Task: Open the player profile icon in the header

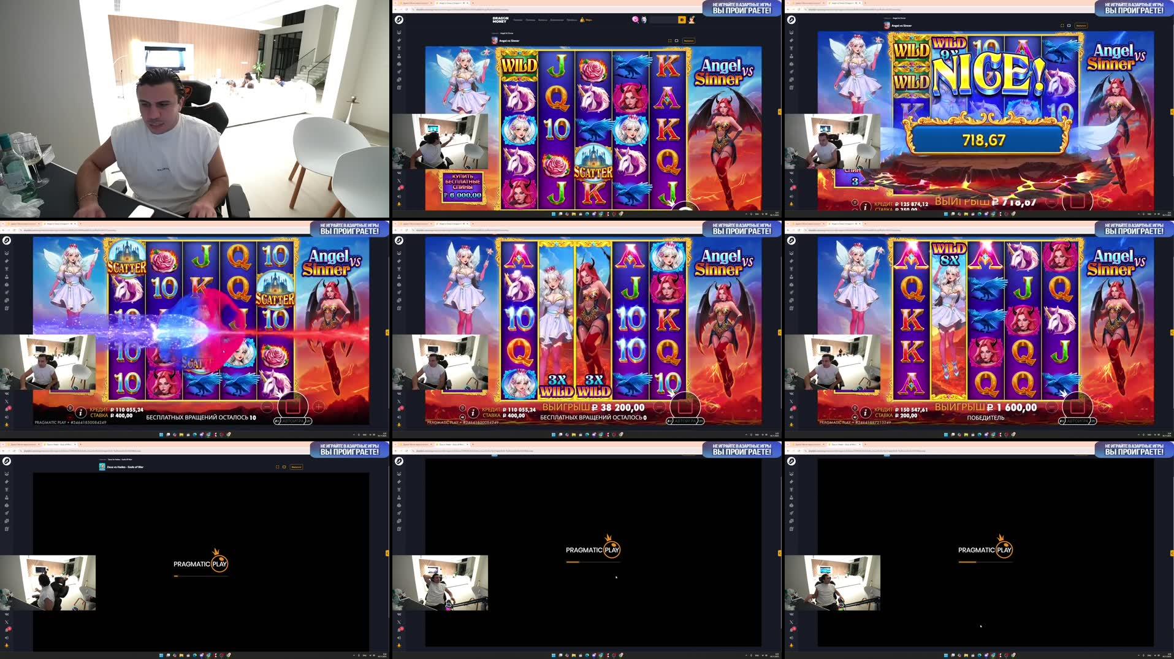Action: pyautogui.click(x=692, y=20)
